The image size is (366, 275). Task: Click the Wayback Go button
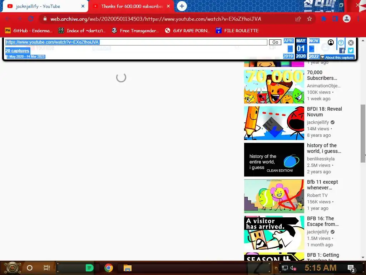pyautogui.click(x=275, y=42)
